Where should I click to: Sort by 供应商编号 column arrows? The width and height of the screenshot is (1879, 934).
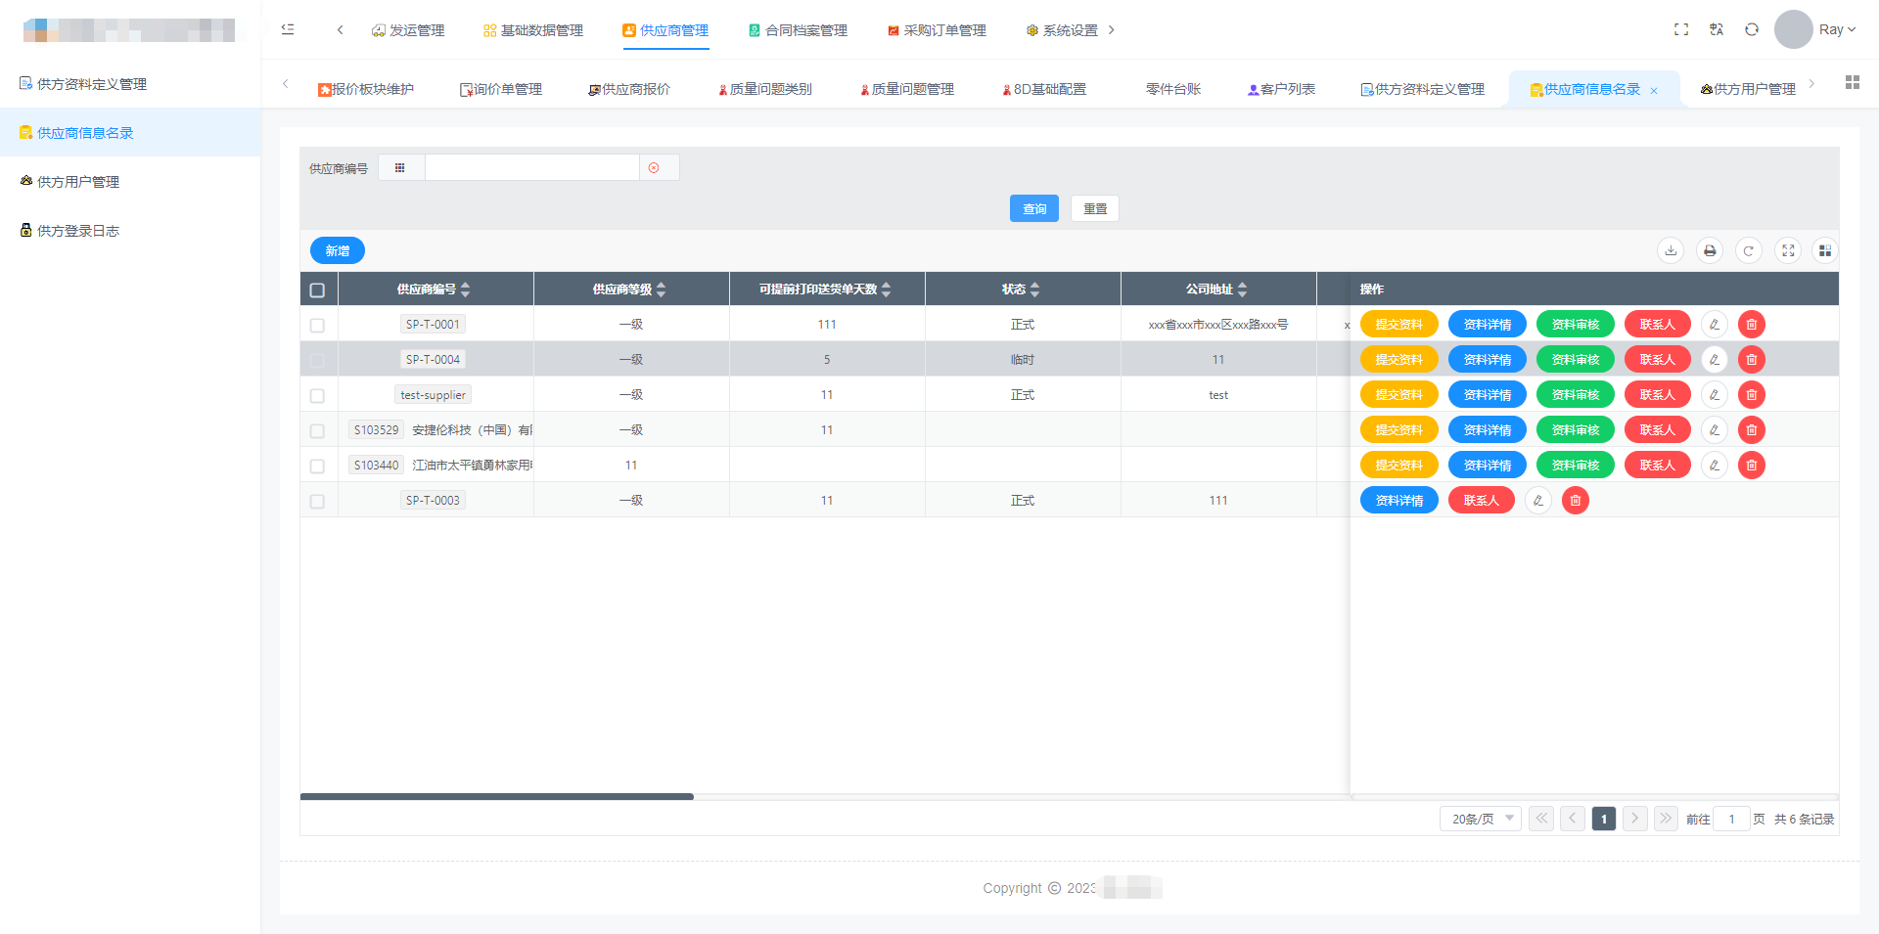coord(466,289)
